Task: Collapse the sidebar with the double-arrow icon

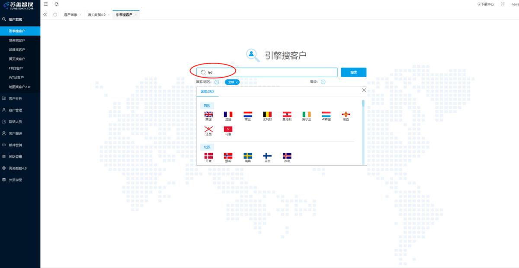Action: tap(45, 14)
